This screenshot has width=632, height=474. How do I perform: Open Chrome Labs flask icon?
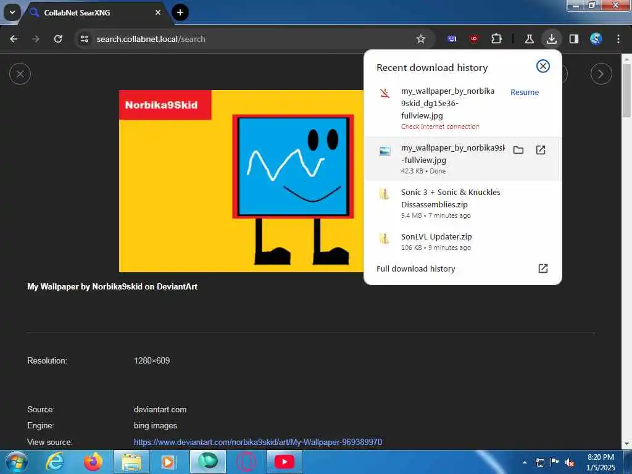click(529, 39)
